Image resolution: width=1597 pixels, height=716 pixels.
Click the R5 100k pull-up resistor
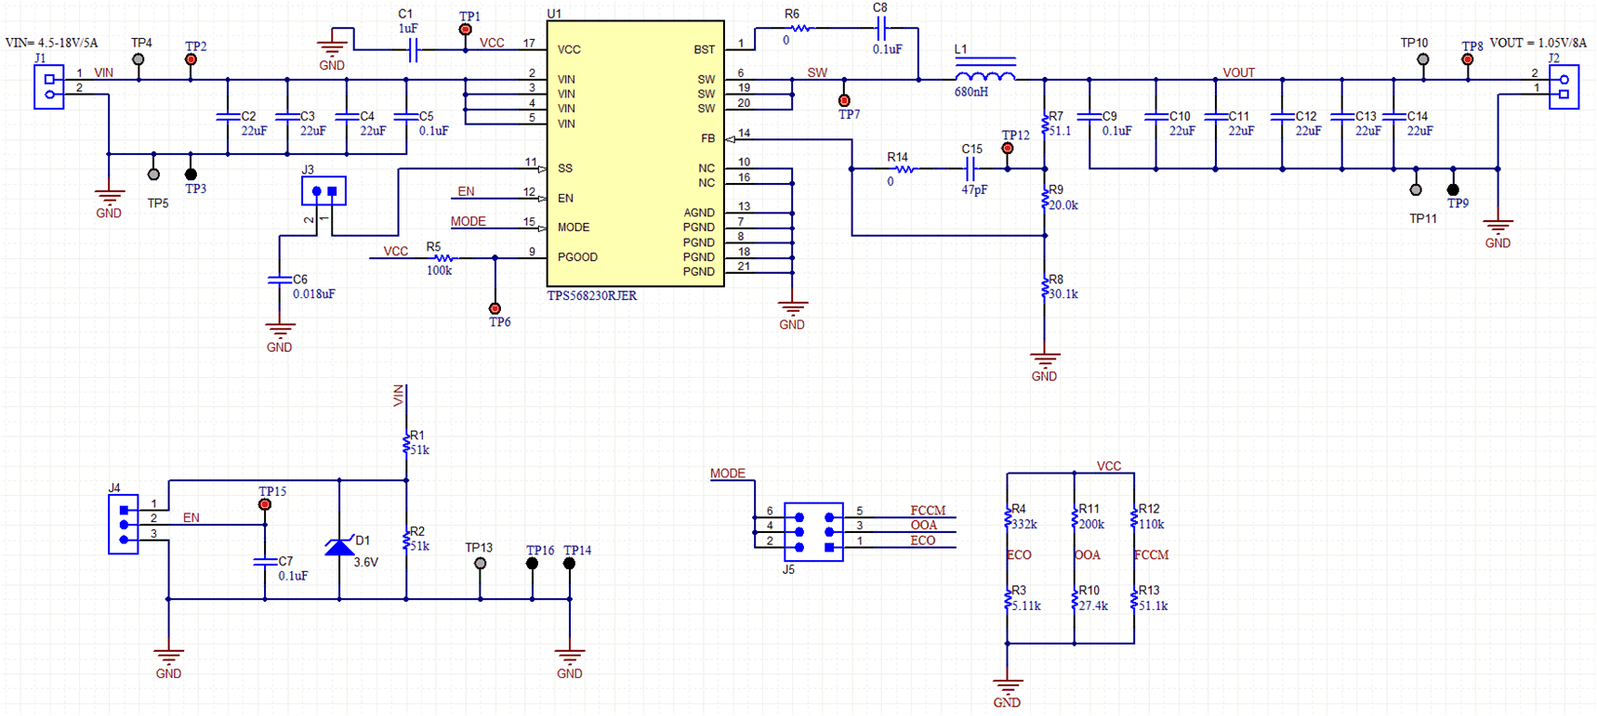tap(444, 258)
